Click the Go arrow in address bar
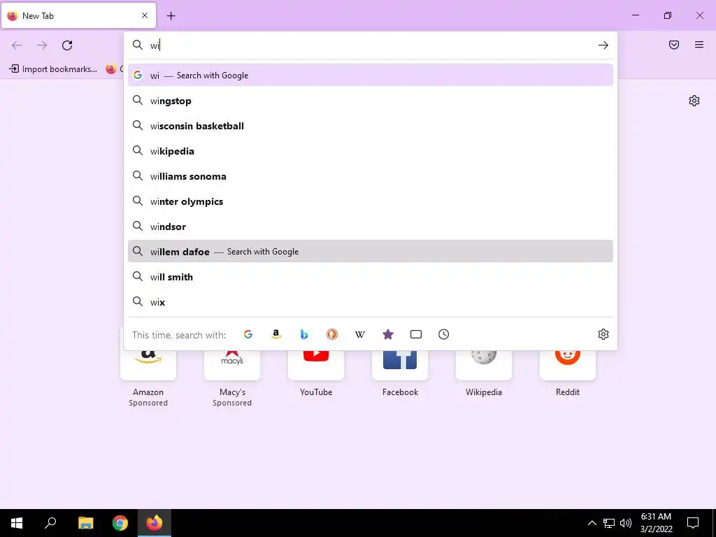The image size is (716, 537). [x=603, y=45]
